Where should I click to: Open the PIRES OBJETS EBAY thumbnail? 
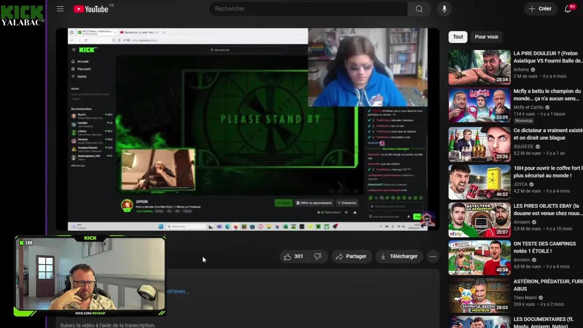(x=479, y=220)
